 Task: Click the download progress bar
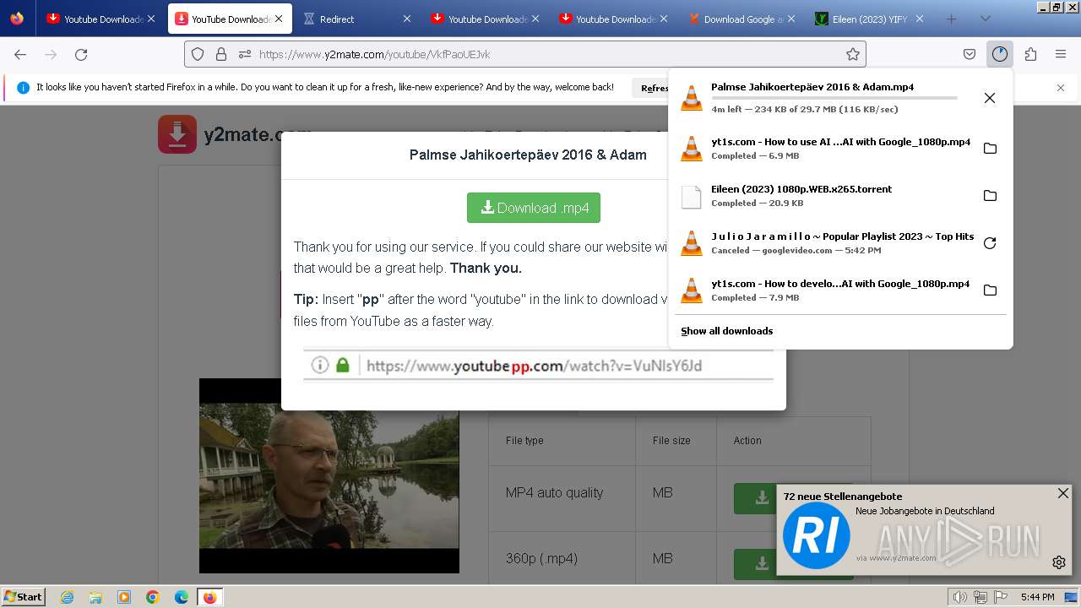click(x=834, y=98)
